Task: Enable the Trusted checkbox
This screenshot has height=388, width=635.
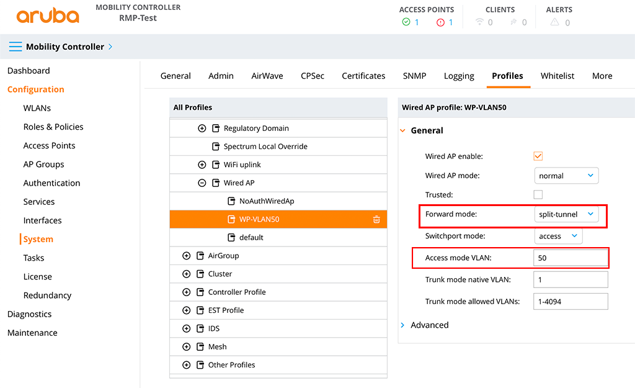Action: coord(538,194)
